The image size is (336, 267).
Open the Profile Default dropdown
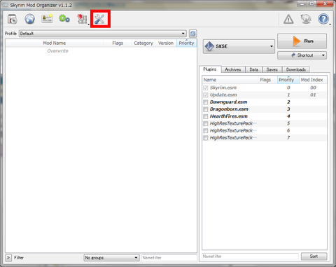[x=103, y=34]
